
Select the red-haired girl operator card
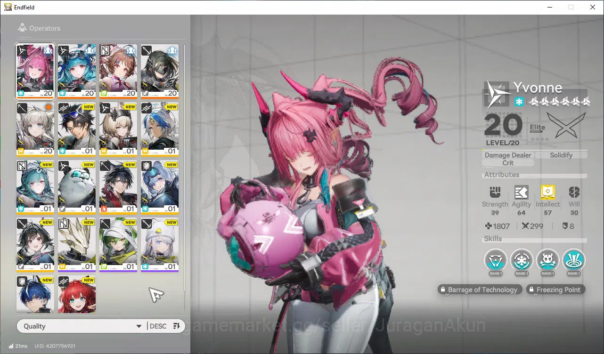tap(77, 294)
